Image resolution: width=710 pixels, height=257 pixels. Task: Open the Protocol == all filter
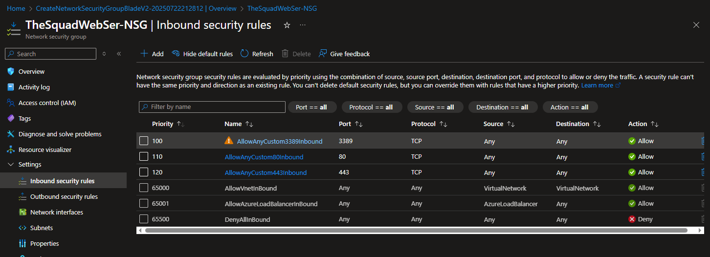tap(372, 107)
